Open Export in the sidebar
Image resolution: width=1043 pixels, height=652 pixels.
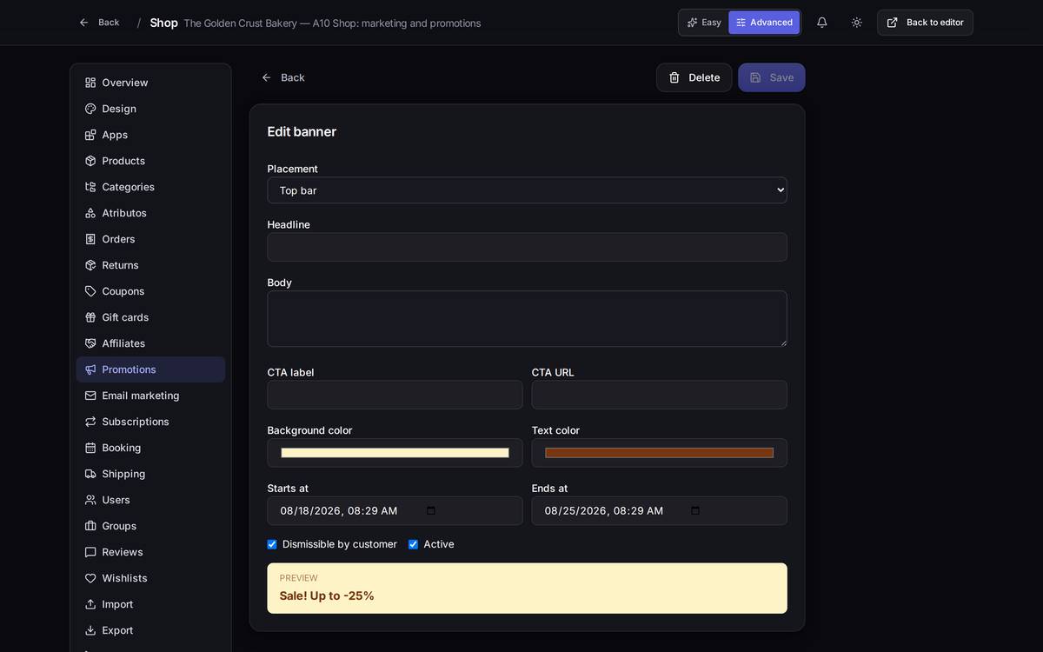[x=150, y=630]
